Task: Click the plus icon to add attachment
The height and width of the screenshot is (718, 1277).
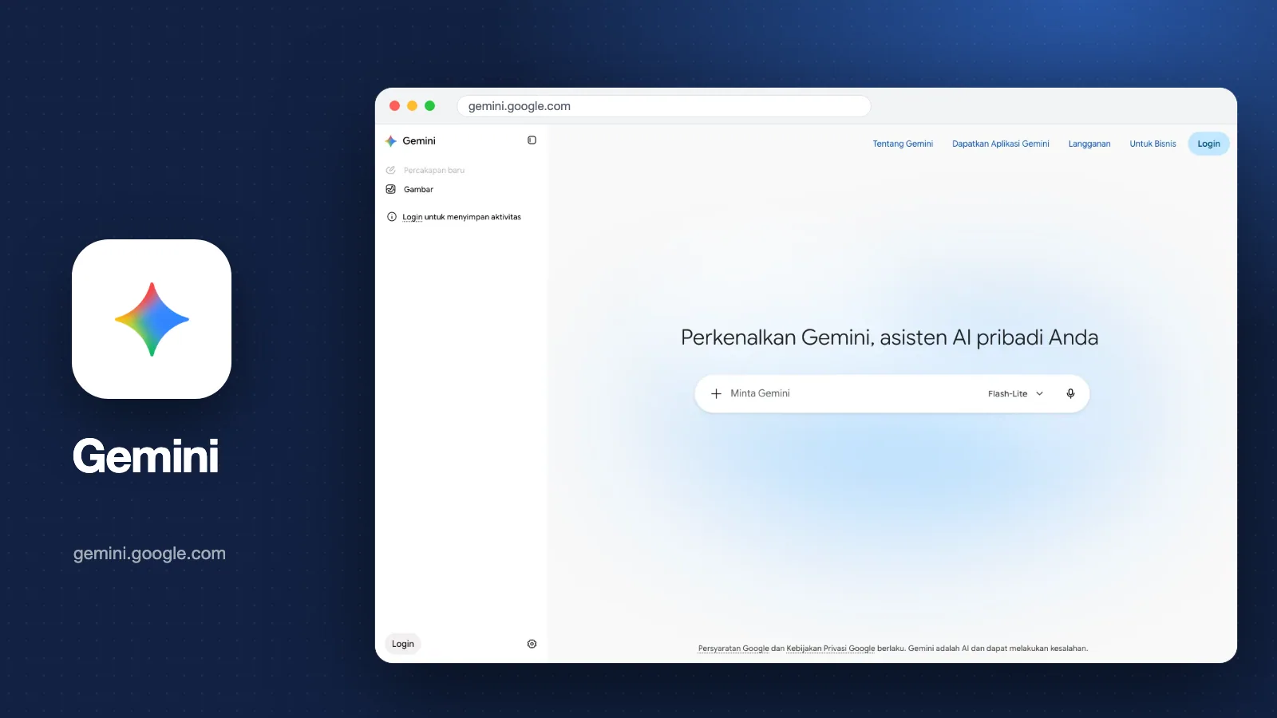Action: [716, 393]
